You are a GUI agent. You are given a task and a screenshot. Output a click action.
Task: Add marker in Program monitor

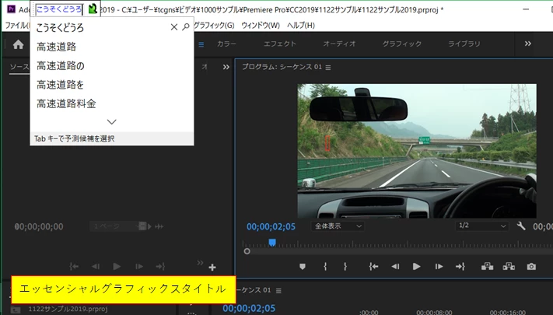(303, 267)
